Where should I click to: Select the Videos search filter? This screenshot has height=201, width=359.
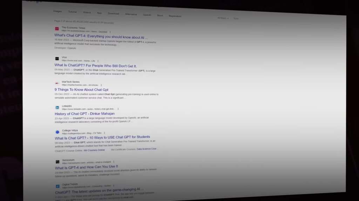(x=87, y=12)
